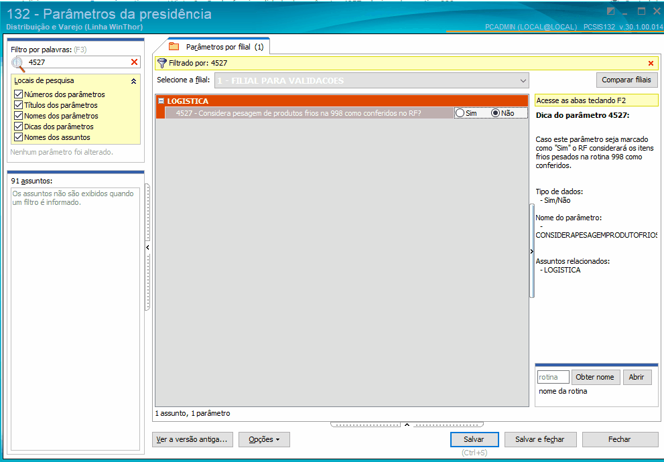Screen dimensions: 664x462
Task: Collapse the left side panel arrow
Action: click(147, 248)
